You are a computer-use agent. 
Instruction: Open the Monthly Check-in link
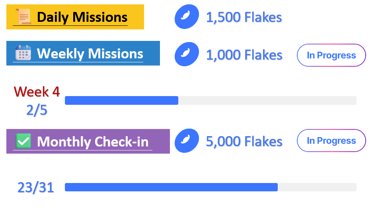coord(93,142)
